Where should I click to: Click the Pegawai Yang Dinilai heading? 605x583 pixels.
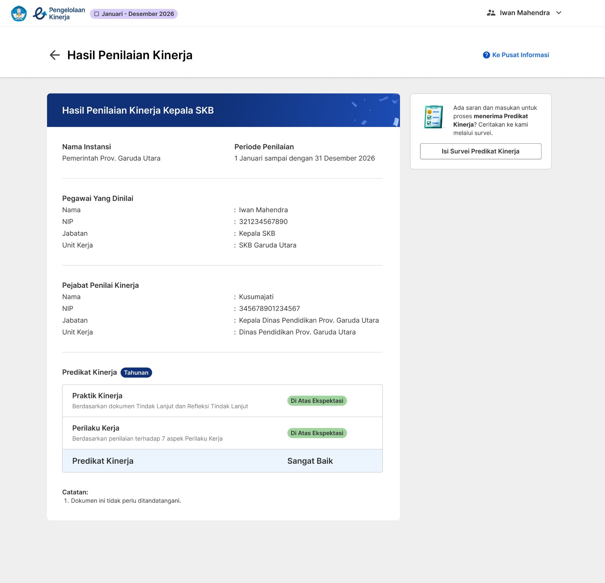(97, 198)
